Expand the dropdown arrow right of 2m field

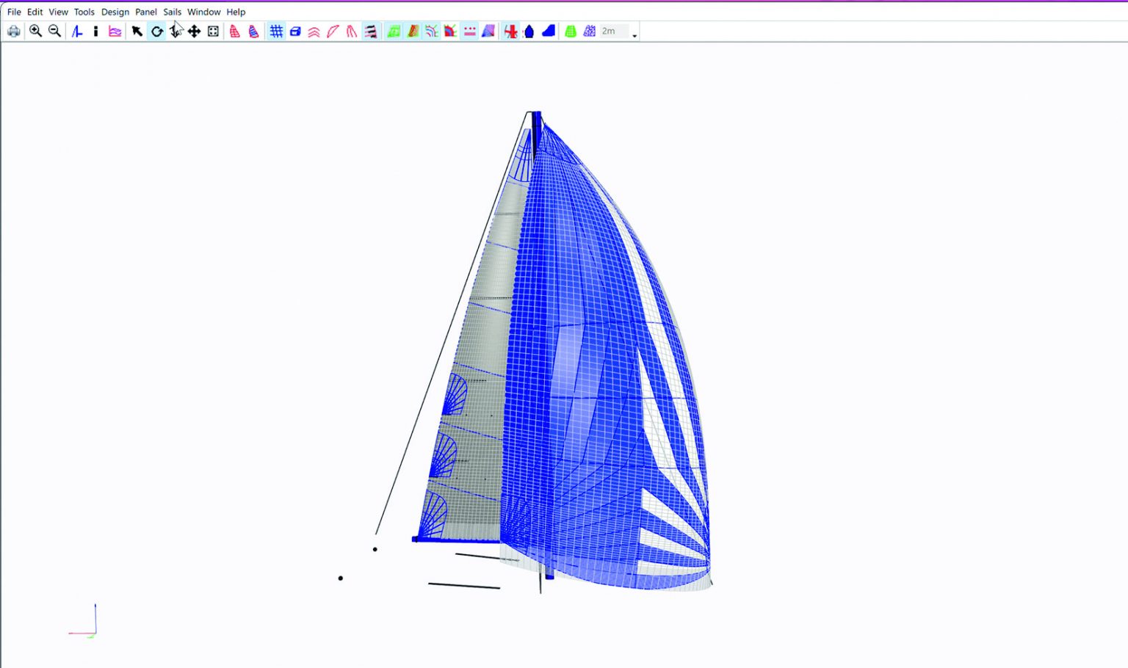coord(634,33)
